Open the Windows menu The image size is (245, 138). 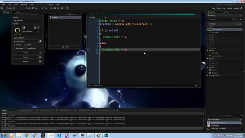click(24, 5)
